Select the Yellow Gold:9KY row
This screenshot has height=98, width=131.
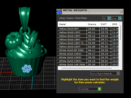(x=88, y=29)
